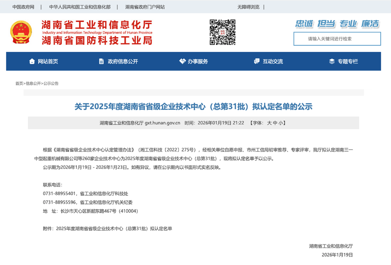The width and height of the screenshot is (391, 265).
Task: Click the layers icon beside 专题专栏
Action: click(332, 61)
